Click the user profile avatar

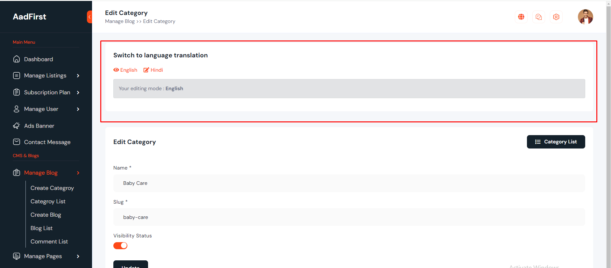click(585, 17)
